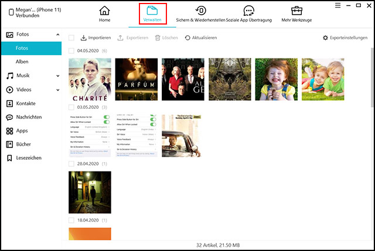375x251 pixels.
Task: Click the Löschen trash icon
Action: tap(158, 37)
